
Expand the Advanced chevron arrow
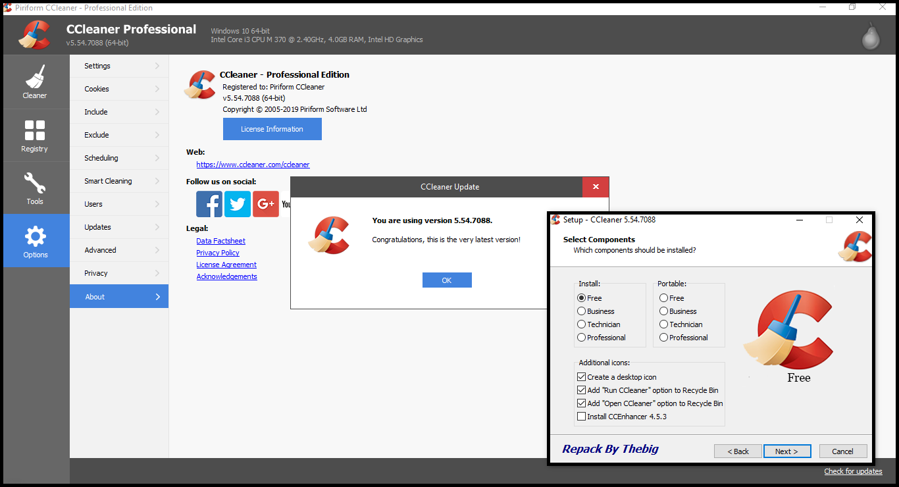pyautogui.click(x=157, y=250)
